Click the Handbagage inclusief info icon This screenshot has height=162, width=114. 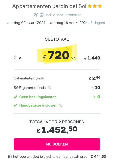click(61, 105)
